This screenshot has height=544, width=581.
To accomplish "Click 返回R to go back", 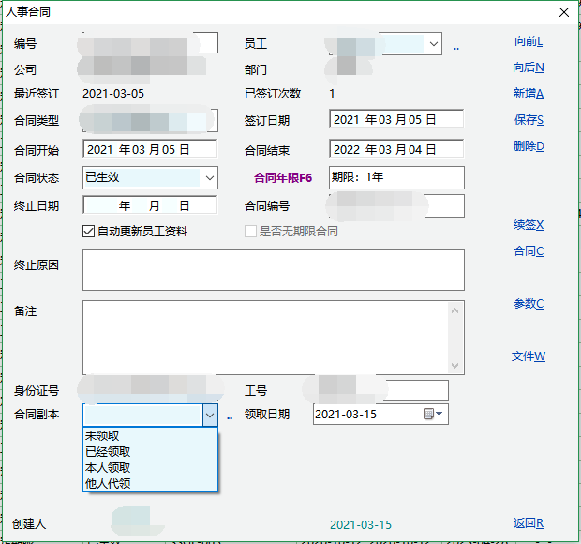I will pos(528,523).
